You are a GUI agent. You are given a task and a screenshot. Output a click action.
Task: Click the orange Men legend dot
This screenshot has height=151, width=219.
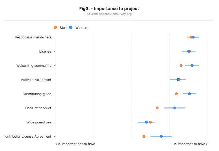click(55, 27)
